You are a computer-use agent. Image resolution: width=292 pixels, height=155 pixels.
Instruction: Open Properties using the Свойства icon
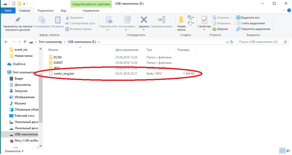[204, 20]
